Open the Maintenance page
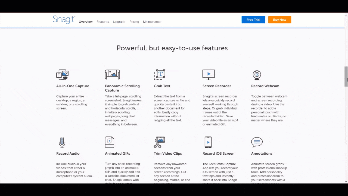This screenshot has width=348, height=196. [x=152, y=22]
